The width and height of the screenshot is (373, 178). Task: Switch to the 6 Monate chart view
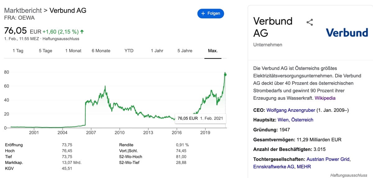(101, 51)
